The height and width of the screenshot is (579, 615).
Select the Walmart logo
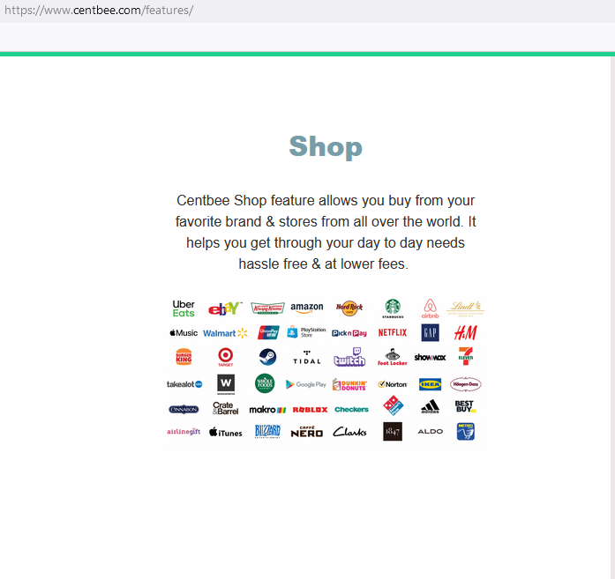point(225,333)
